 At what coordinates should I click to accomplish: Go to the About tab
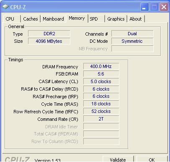pyautogui.click(x=136, y=19)
